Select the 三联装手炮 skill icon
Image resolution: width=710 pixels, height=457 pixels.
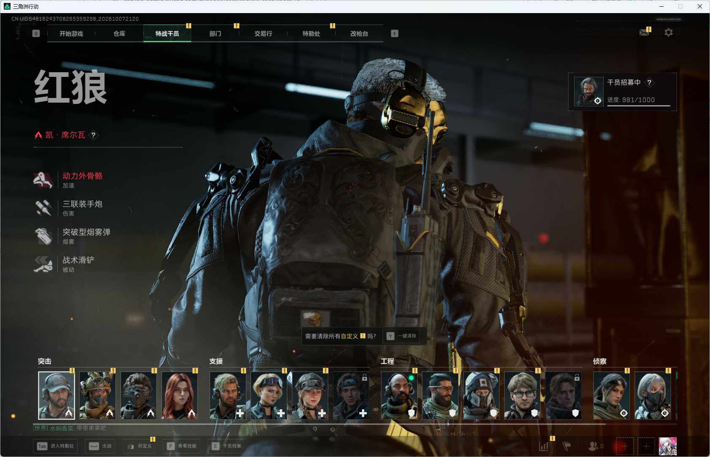pyautogui.click(x=43, y=208)
